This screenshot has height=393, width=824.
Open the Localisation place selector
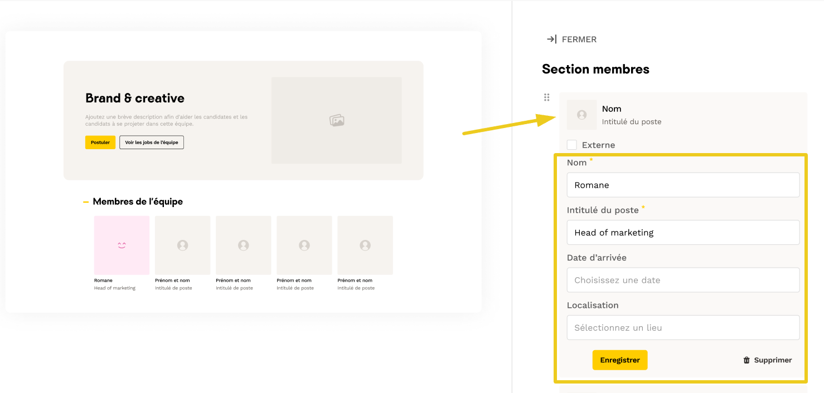point(683,327)
